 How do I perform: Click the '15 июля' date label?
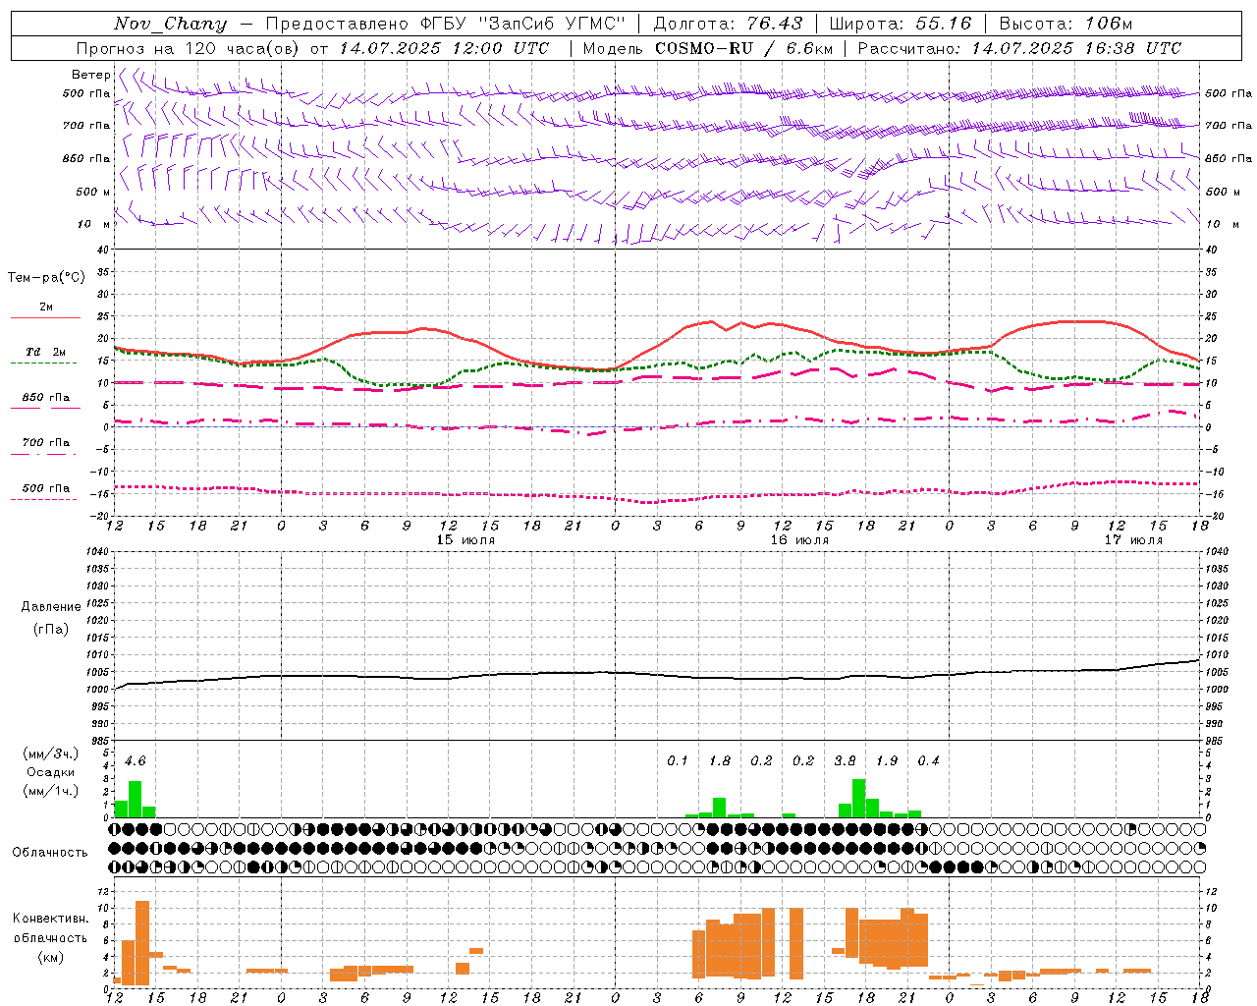click(x=465, y=539)
